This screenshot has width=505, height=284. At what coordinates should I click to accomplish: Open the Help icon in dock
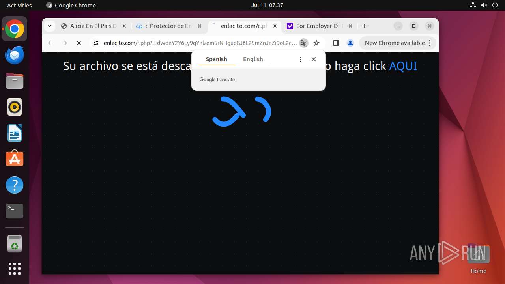coord(15,185)
